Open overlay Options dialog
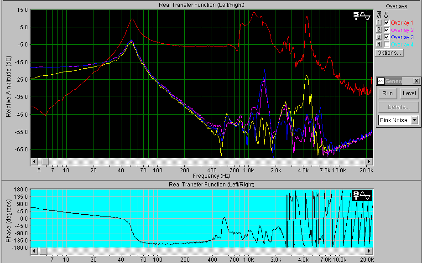The image size is (422, 263). pyautogui.click(x=389, y=53)
